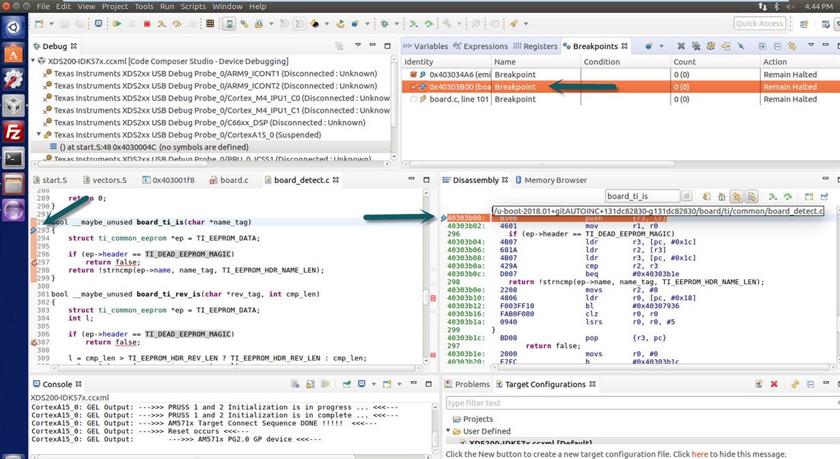
Task: Remove selected breakpoint with single X icon
Action: click(681, 46)
